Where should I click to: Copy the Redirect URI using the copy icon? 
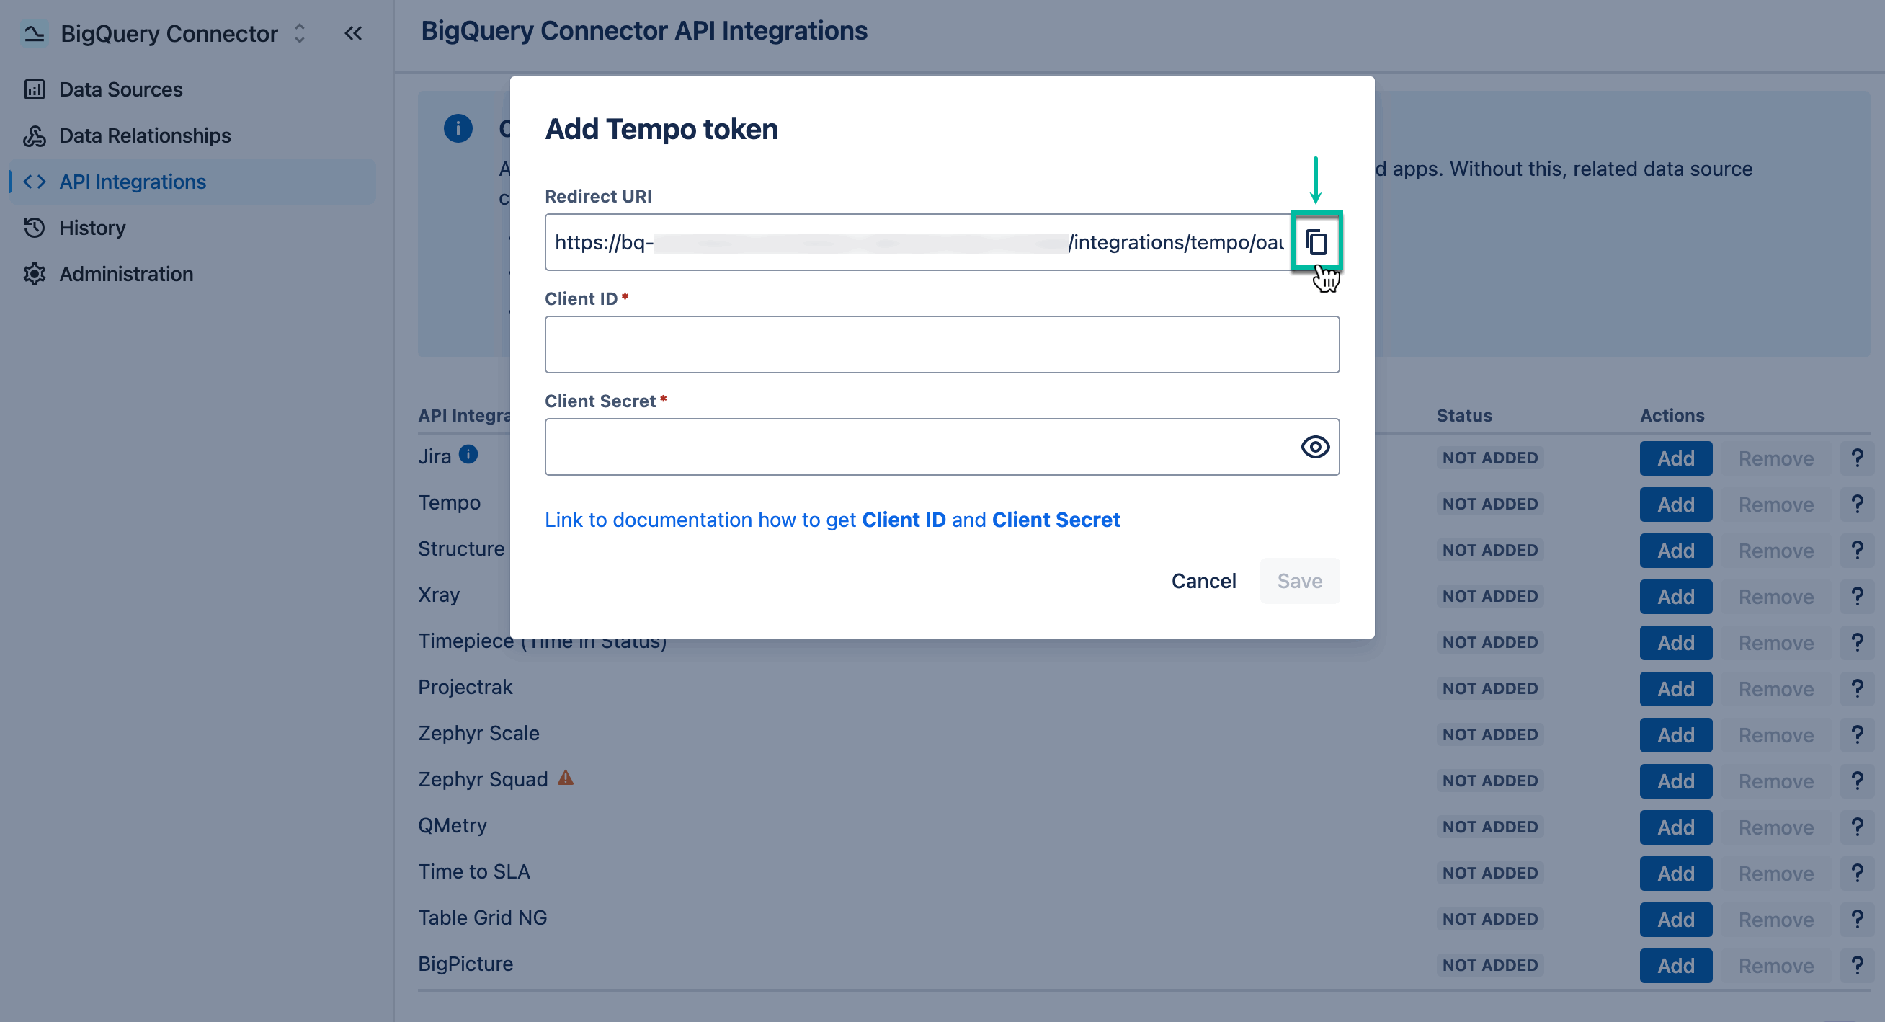(x=1316, y=241)
